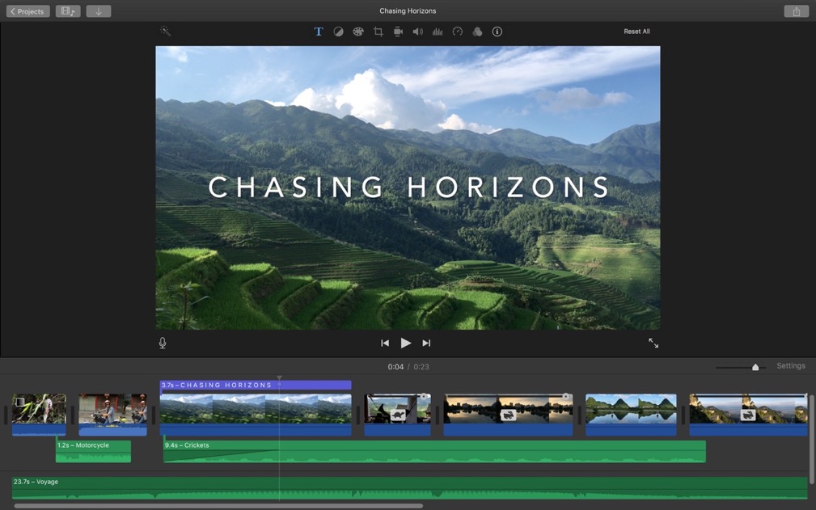Image resolution: width=816 pixels, height=510 pixels.
Task: Click the share icon in the top-right corner
Action: tap(795, 11)
